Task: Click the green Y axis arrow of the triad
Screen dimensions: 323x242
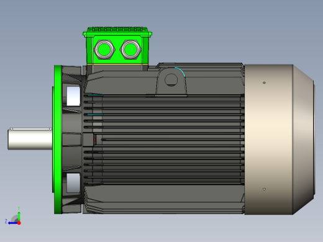Action: pos(19,216)
